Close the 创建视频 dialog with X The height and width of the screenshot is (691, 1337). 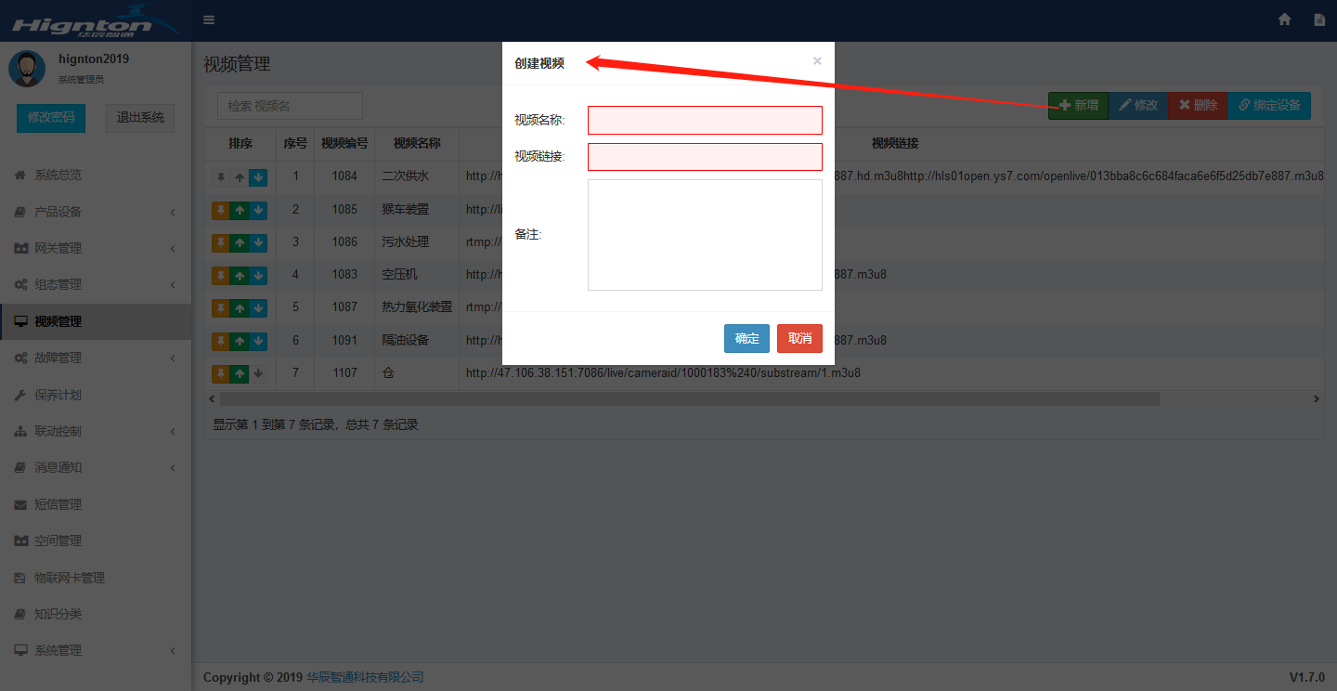[x=817, y=61]
